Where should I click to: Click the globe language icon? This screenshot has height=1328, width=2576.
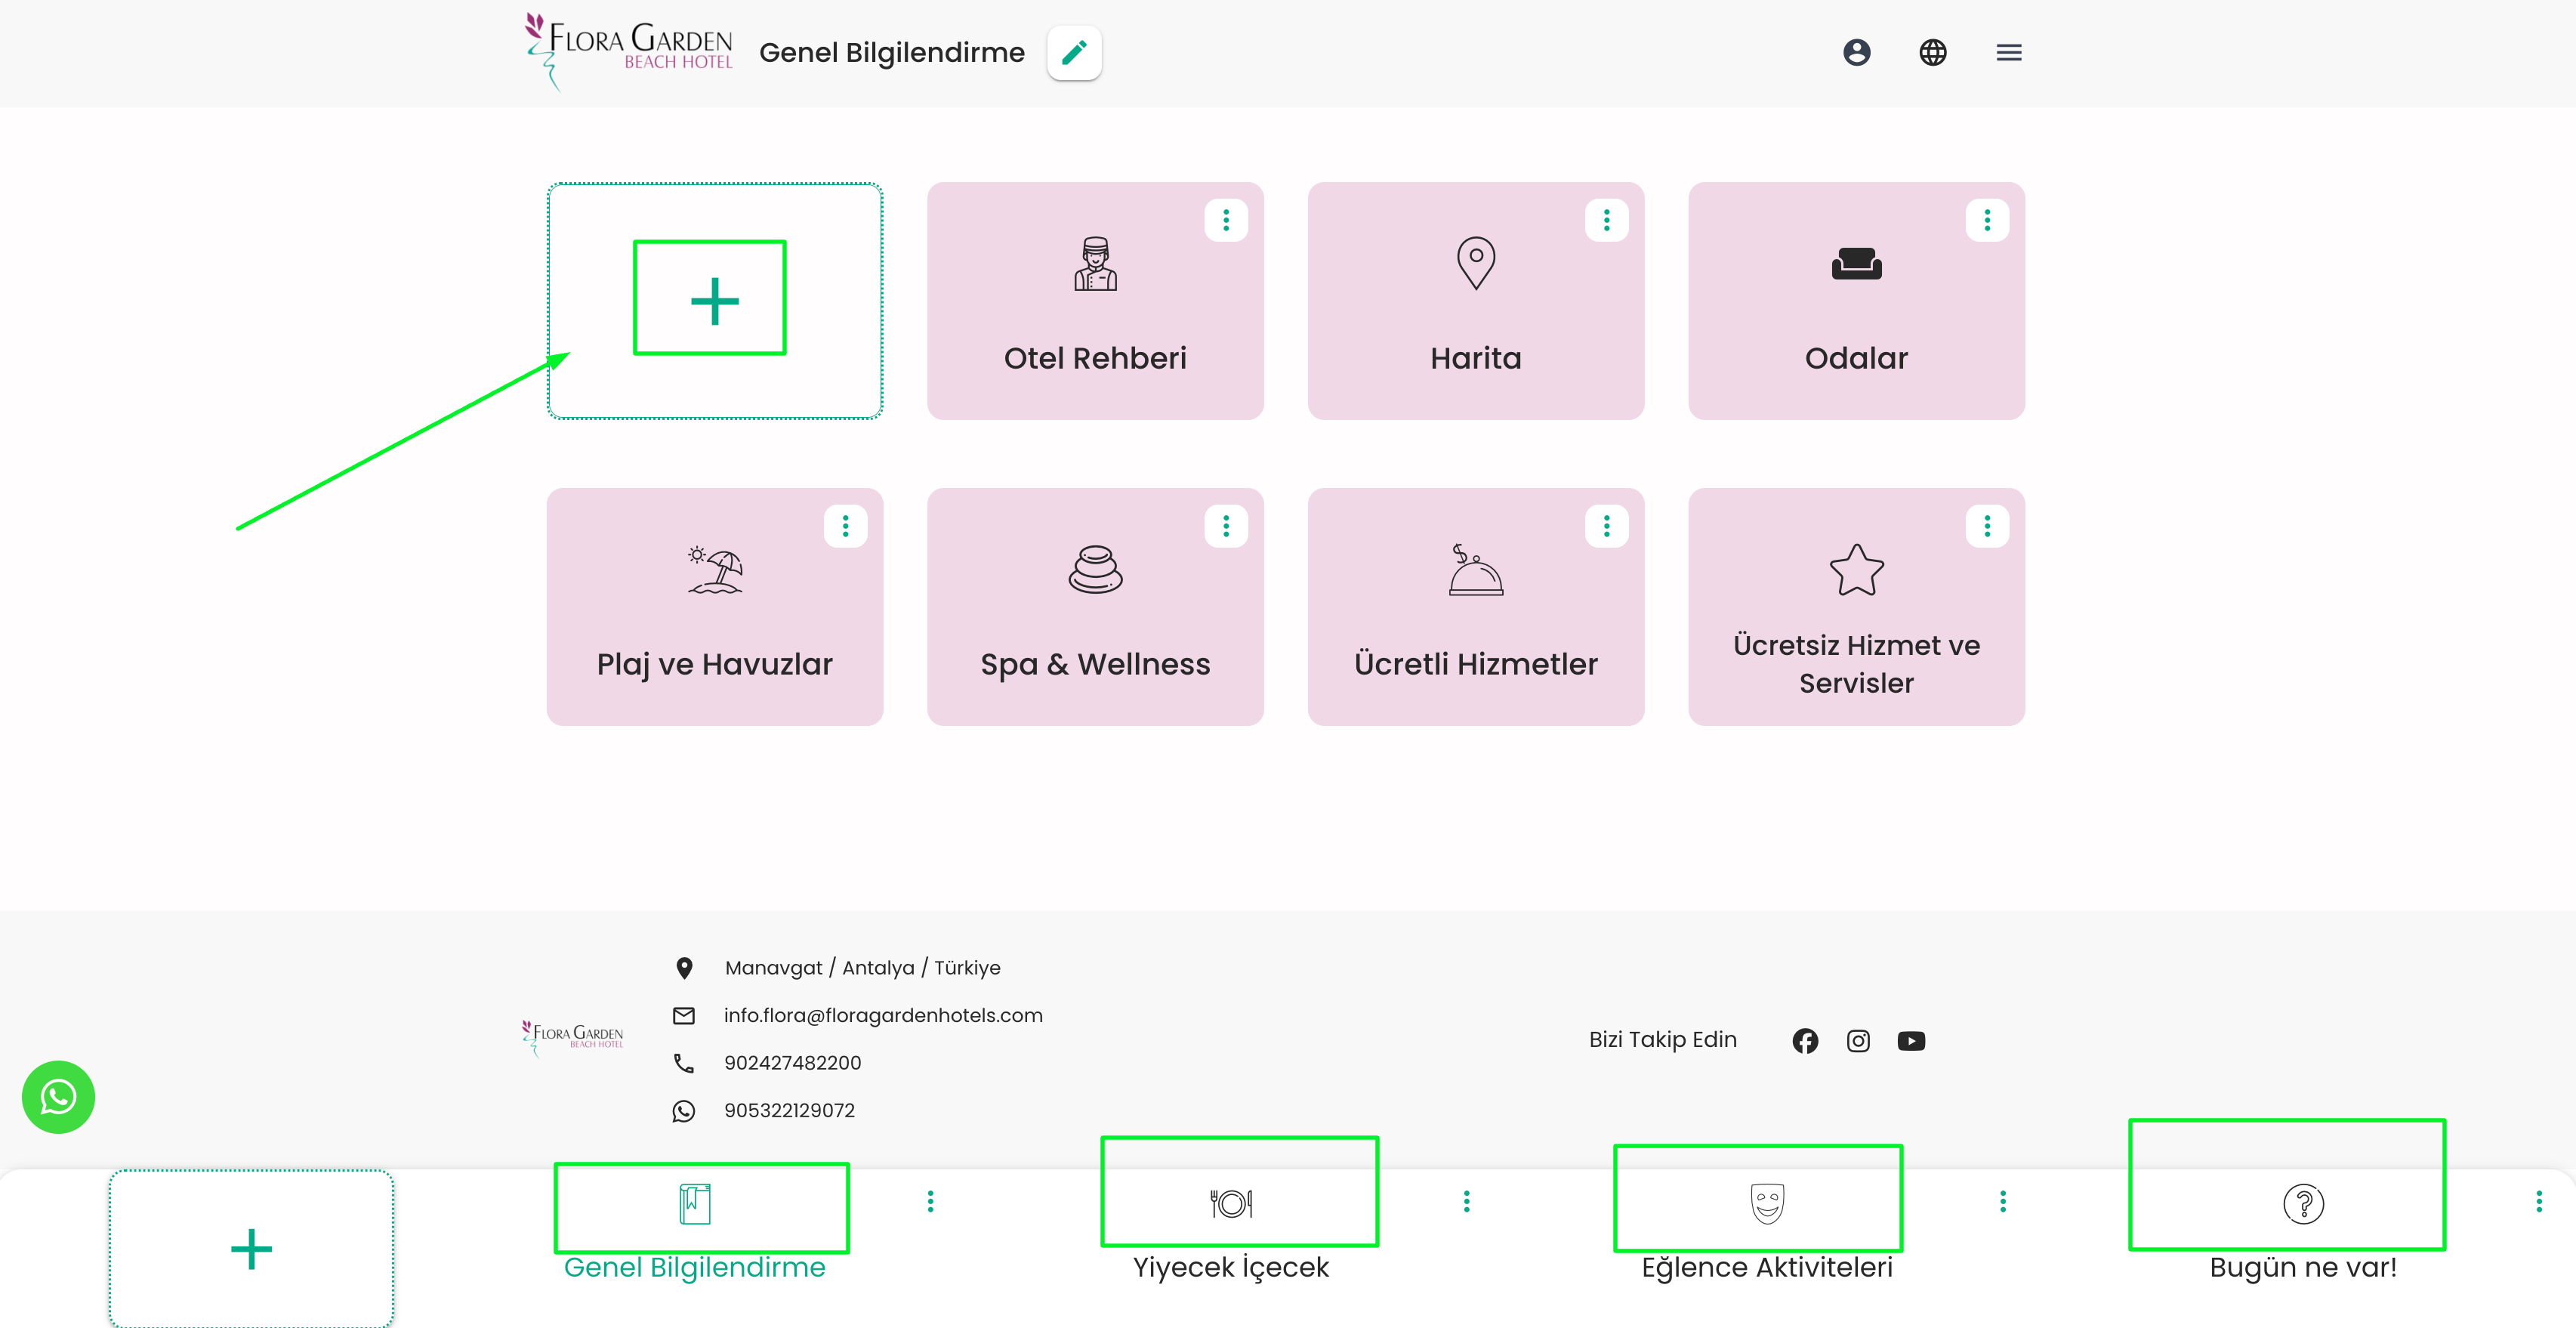(x=1932, y=53)
